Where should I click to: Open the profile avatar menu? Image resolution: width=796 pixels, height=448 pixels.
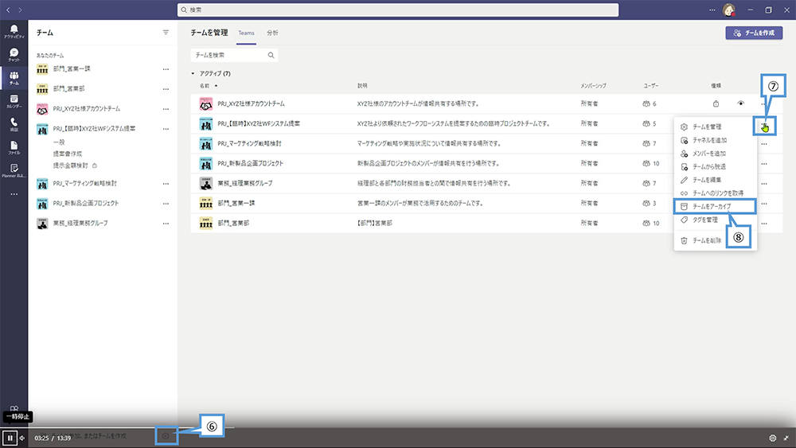pos(728,10)
